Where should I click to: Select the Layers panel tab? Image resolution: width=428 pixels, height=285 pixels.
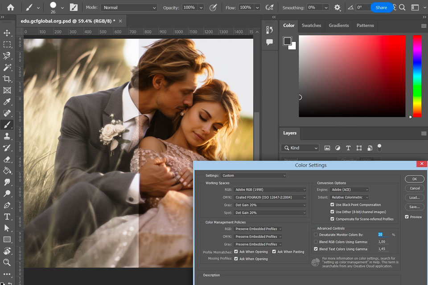(290, 133)
